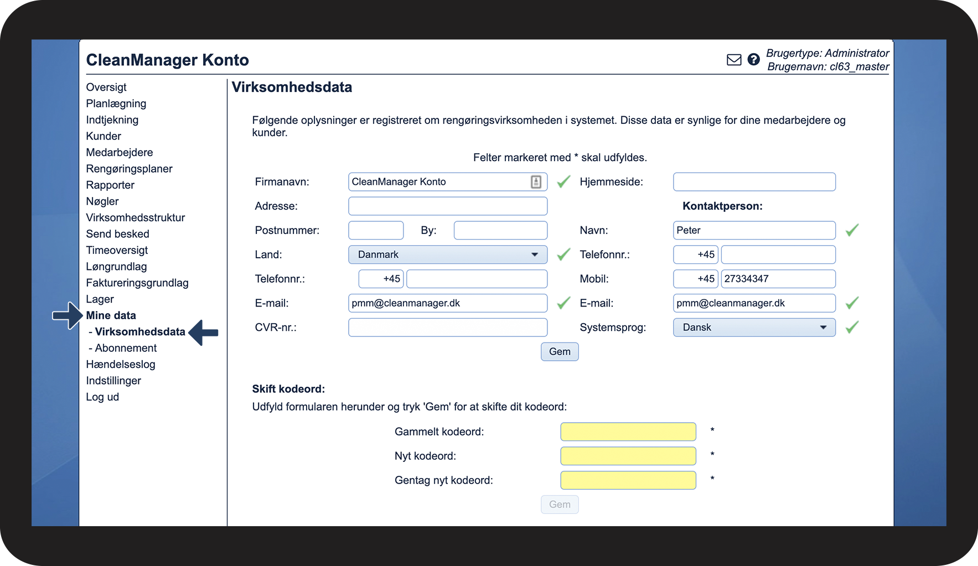Click the arrow pointing at Virksomhedsdata
Screen dimensions: 978x566
[x=203, y=333]
